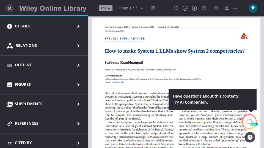Expand the CITED BY chevron arrow

[x=78, y=143]
